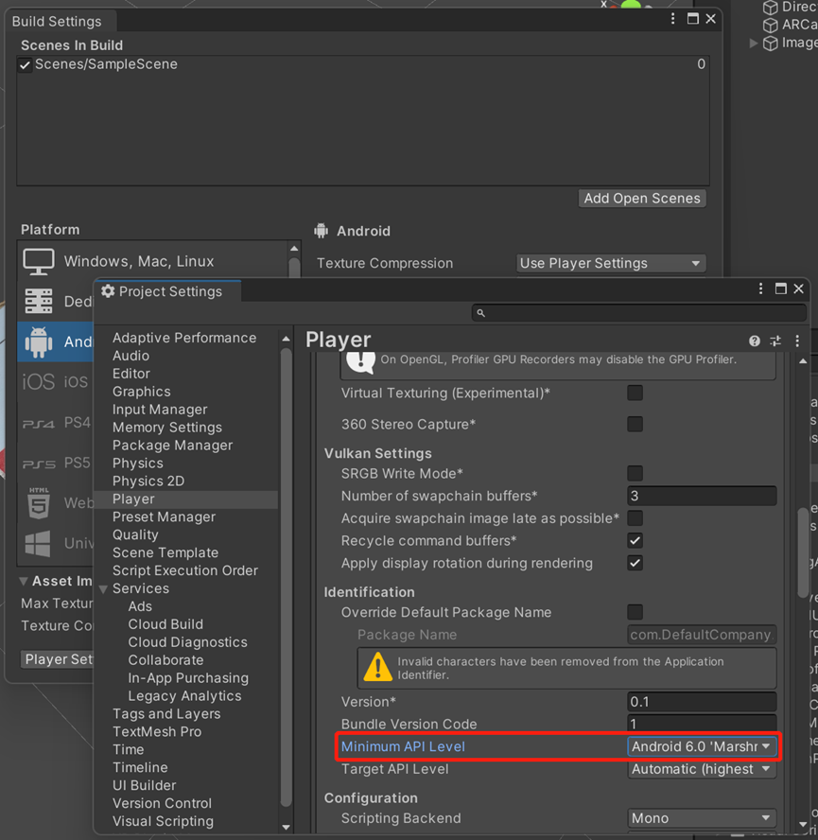Click the platform list scroll-up arrow

294,249
